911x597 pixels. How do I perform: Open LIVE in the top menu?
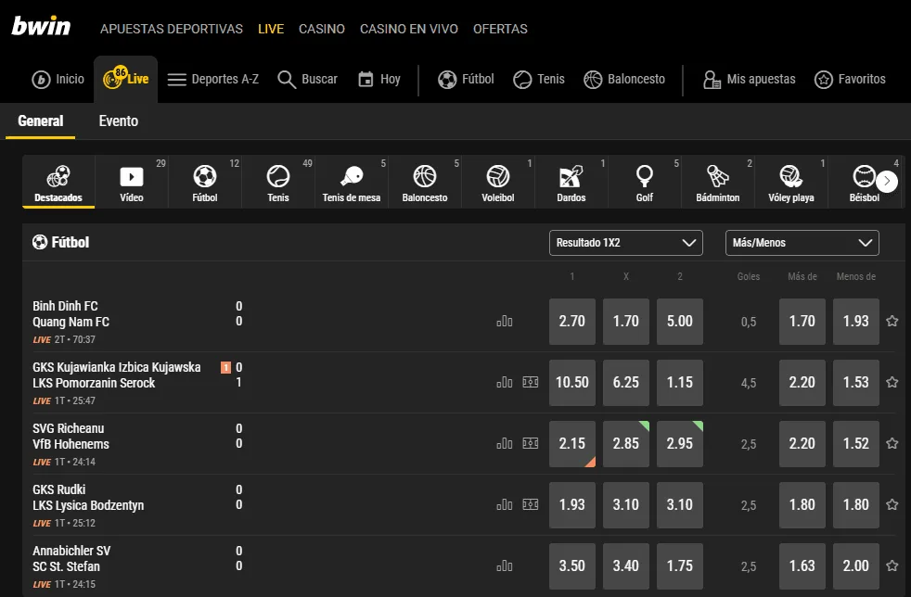coord(271,29)
